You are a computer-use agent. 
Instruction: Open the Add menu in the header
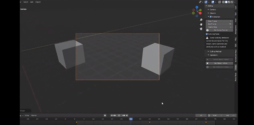pyautogui.click(x=32, y=2)
